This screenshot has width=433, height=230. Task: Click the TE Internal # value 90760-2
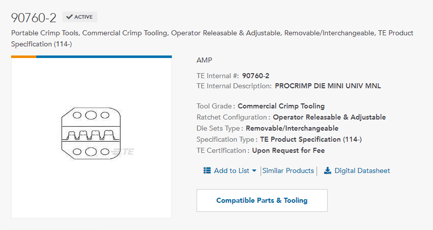click(256, 76)
